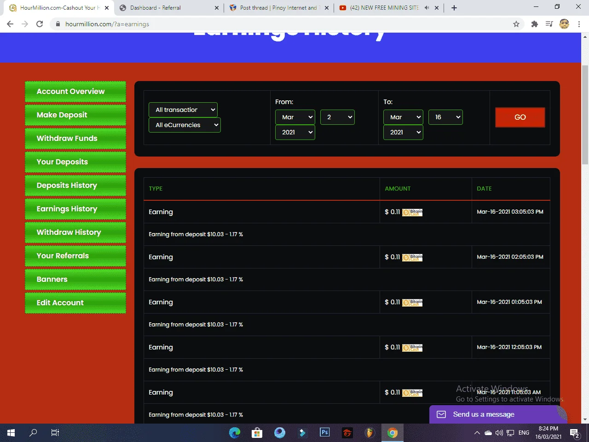Open Chrome extensions puzzle icon
This screenshot has height=442, width=589.
pos(534,24)
